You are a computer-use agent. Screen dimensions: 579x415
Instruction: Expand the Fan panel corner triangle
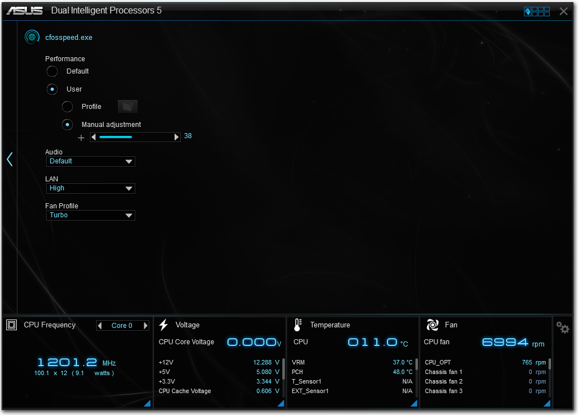pos(547,403)
